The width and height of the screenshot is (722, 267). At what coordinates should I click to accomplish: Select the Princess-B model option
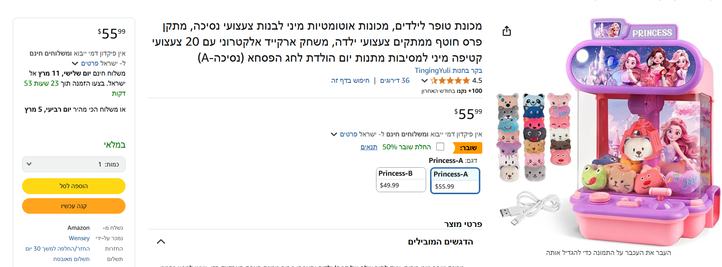pos(401,180)
